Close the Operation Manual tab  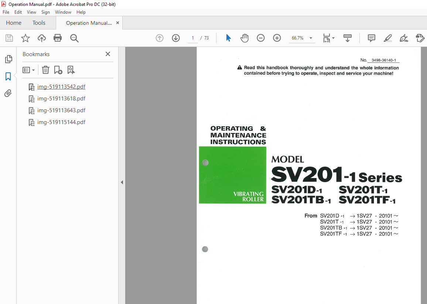[x=117, y=23]
